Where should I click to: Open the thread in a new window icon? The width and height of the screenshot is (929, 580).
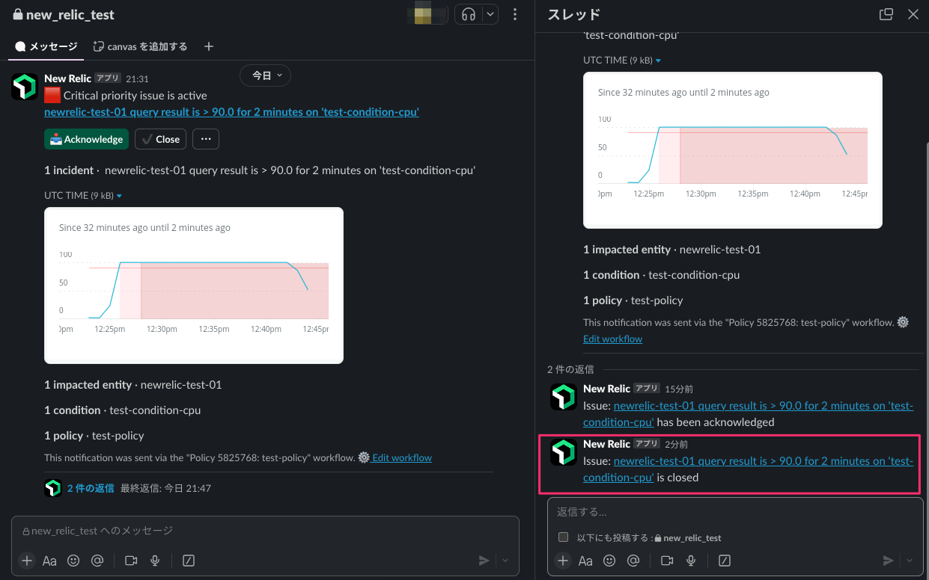click(886, 13)
